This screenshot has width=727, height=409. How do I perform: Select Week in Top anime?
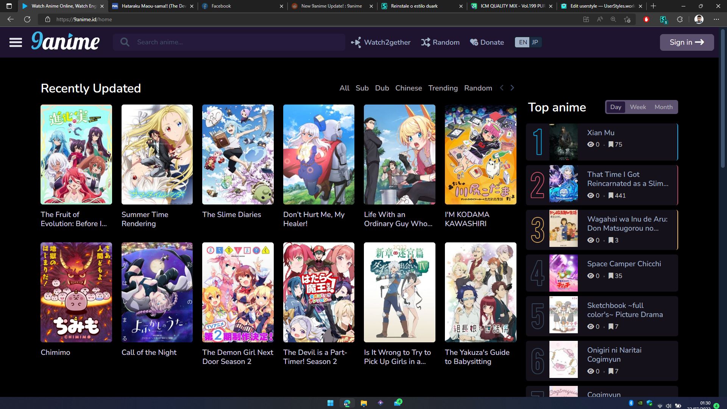638,107
